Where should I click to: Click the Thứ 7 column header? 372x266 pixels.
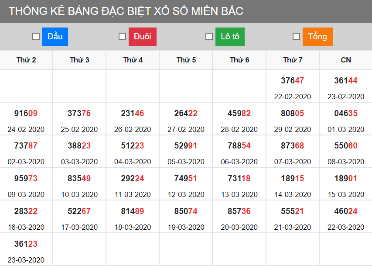[x=293, y=60]
